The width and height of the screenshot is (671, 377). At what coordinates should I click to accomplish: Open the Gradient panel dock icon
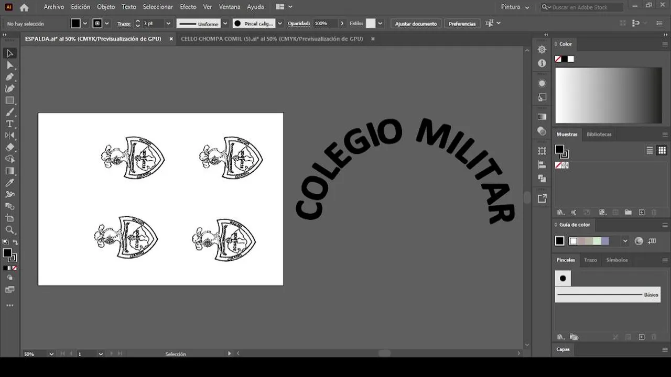[542, 117]
